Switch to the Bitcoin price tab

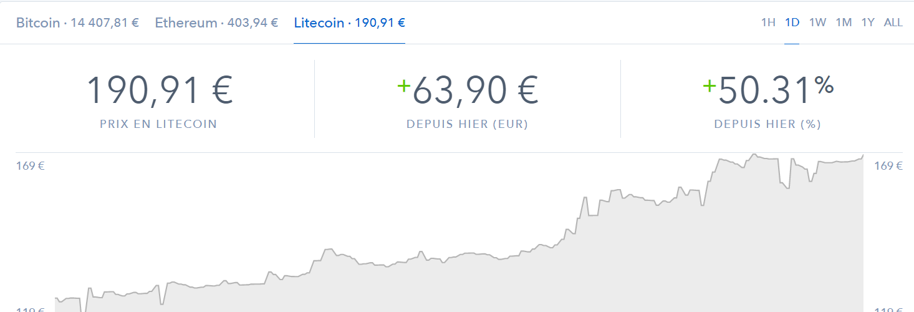click(x=77, y=23)
